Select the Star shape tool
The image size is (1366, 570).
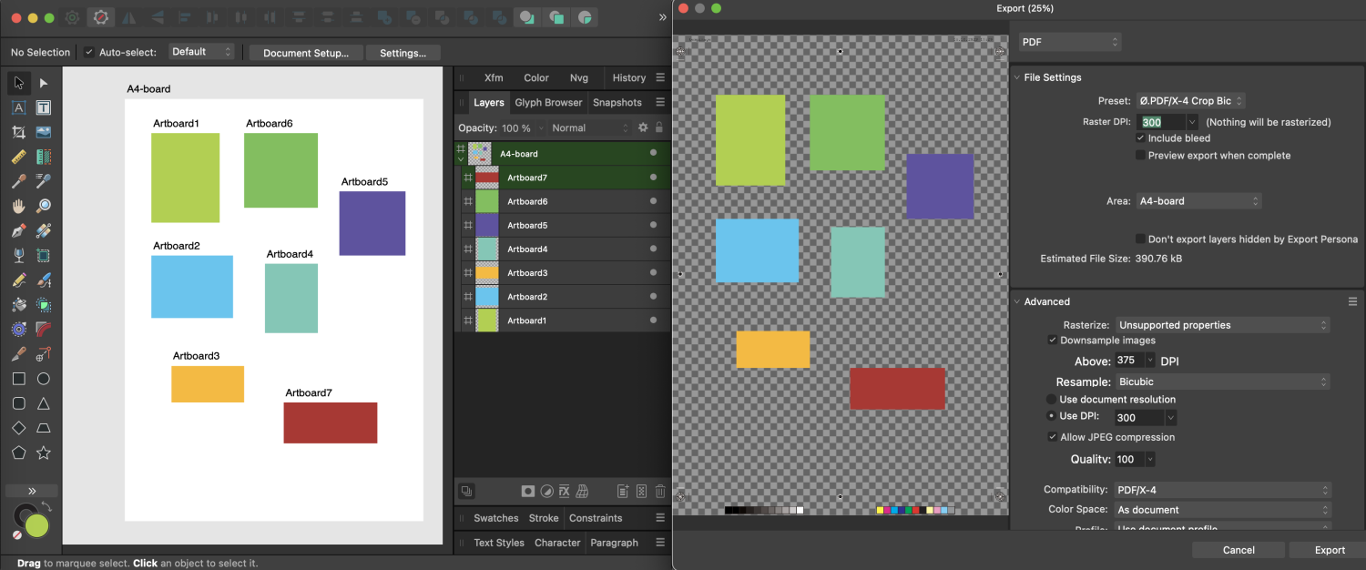(43, 453)
